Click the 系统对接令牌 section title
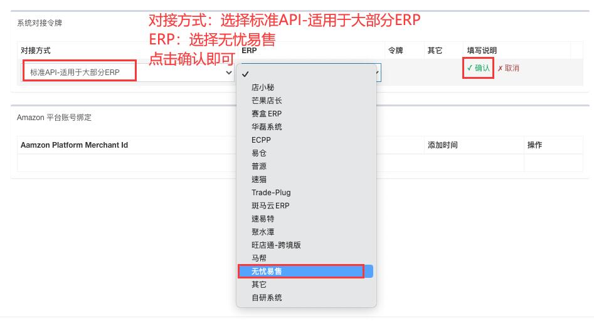Image resolution: width=594 pixels, height=331 pixels. tap(40, 23)
